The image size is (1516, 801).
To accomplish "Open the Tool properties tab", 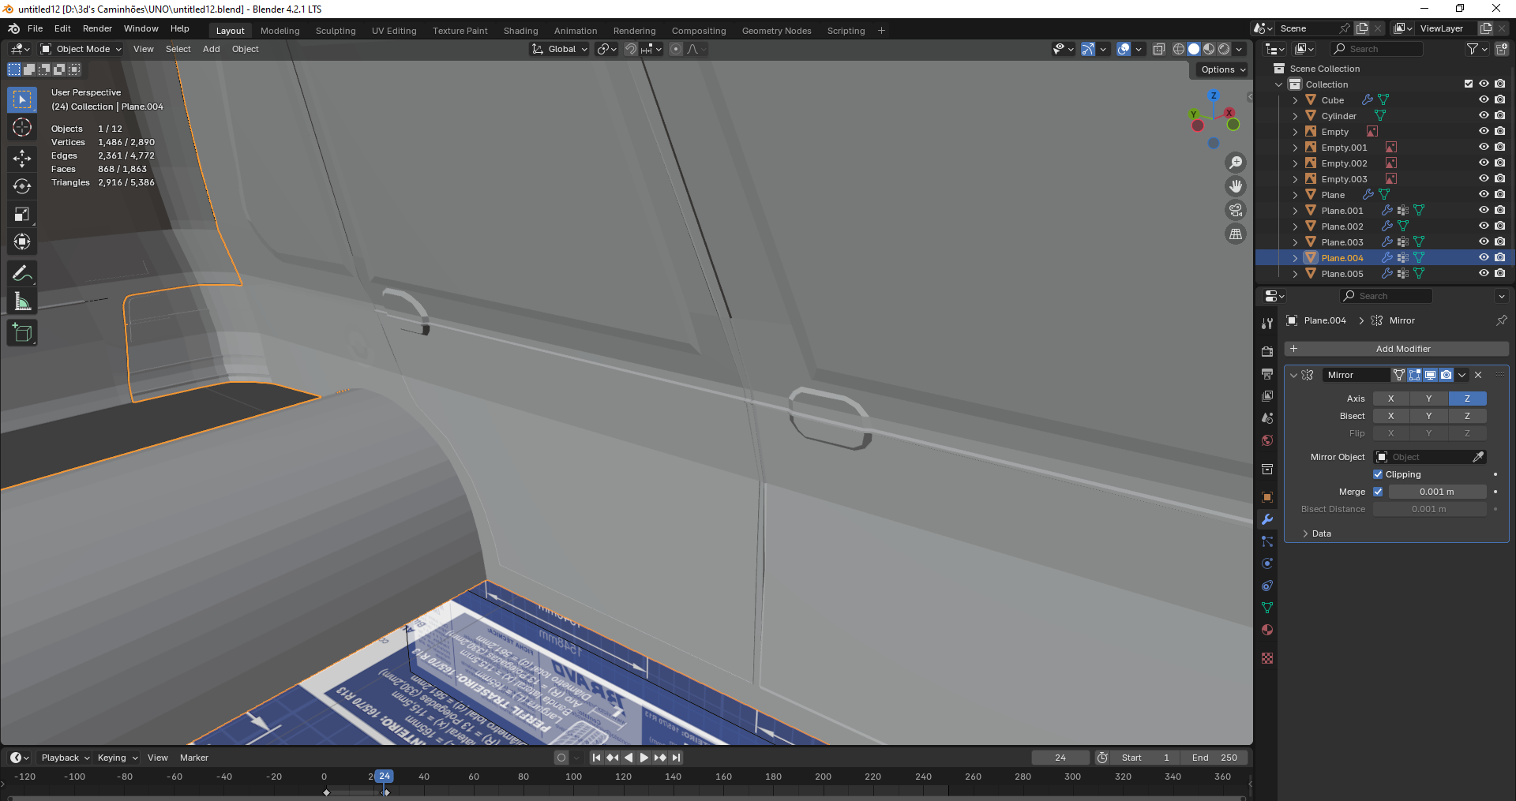I will click(1267, 324).
